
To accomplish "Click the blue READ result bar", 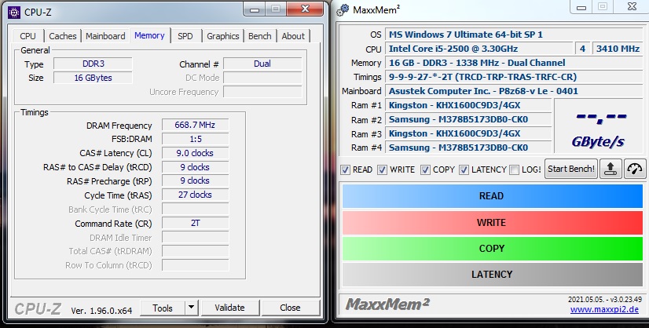I will coord(492,196).
